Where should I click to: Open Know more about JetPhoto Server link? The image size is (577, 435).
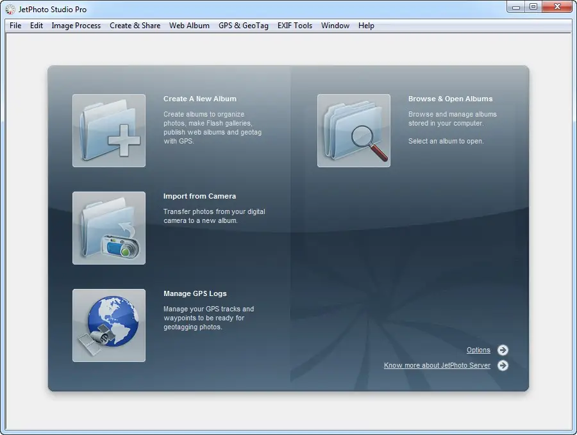point(437,366)
